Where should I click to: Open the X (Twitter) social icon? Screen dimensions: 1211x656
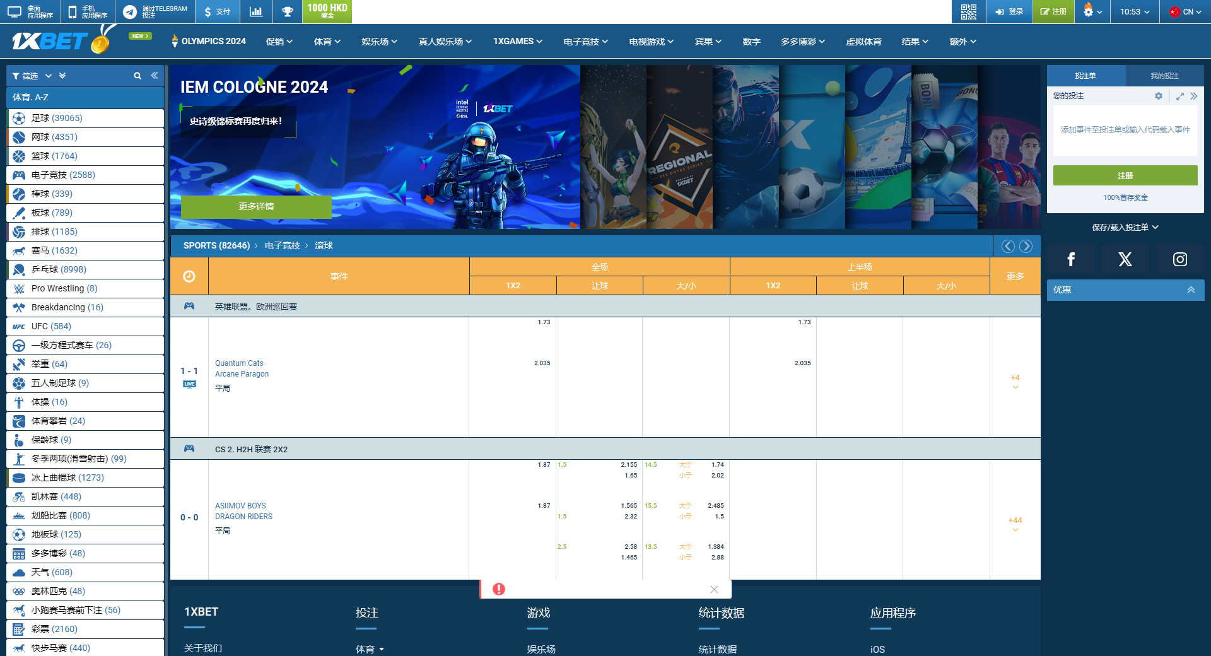(1125, 259)
